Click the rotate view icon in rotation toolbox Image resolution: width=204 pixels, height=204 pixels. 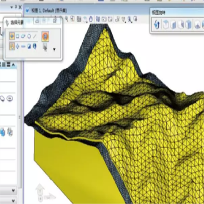(x=156, y=24)
